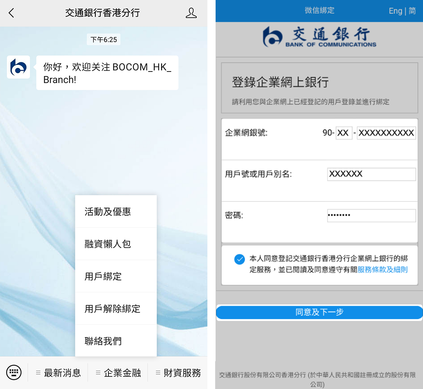Focus the 密碼 password field
Viewport: 423px width, 389px height.
[x=371, y=215]
